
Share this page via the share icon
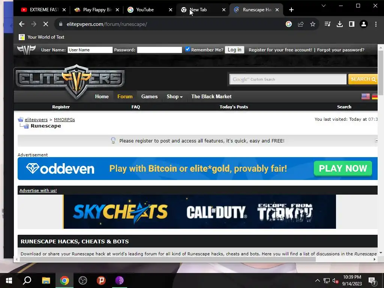301,24
